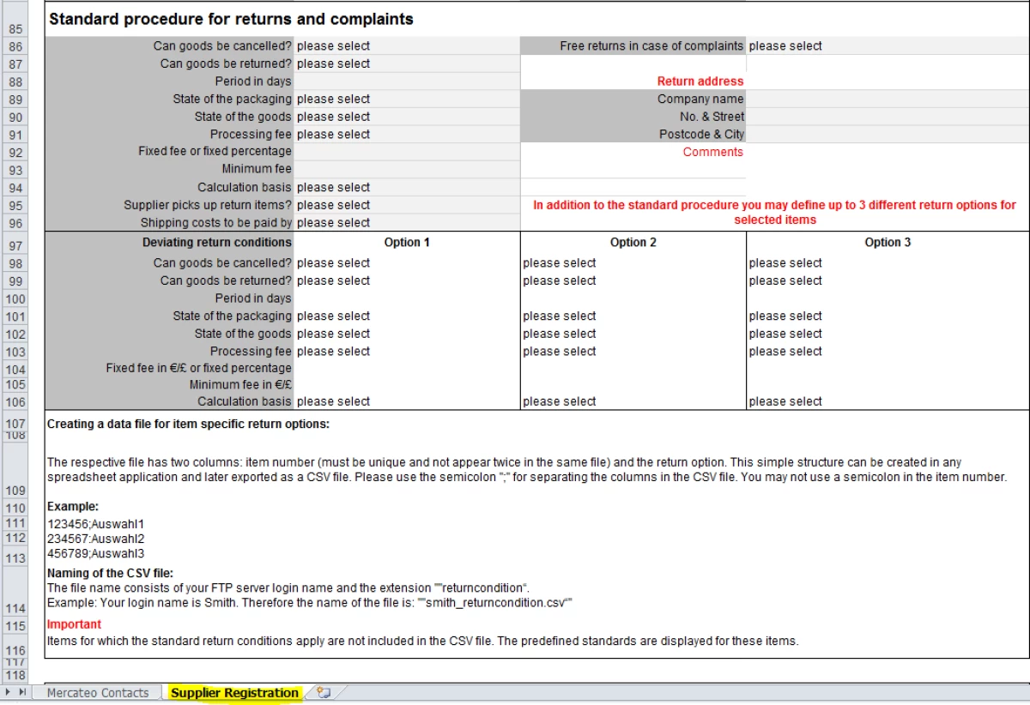Switch to the Mercateo Contacts sheet tab
Image resolution: width=1030 pixels, height=705 pixels.
pyautogui.click(x=97, y=693)
